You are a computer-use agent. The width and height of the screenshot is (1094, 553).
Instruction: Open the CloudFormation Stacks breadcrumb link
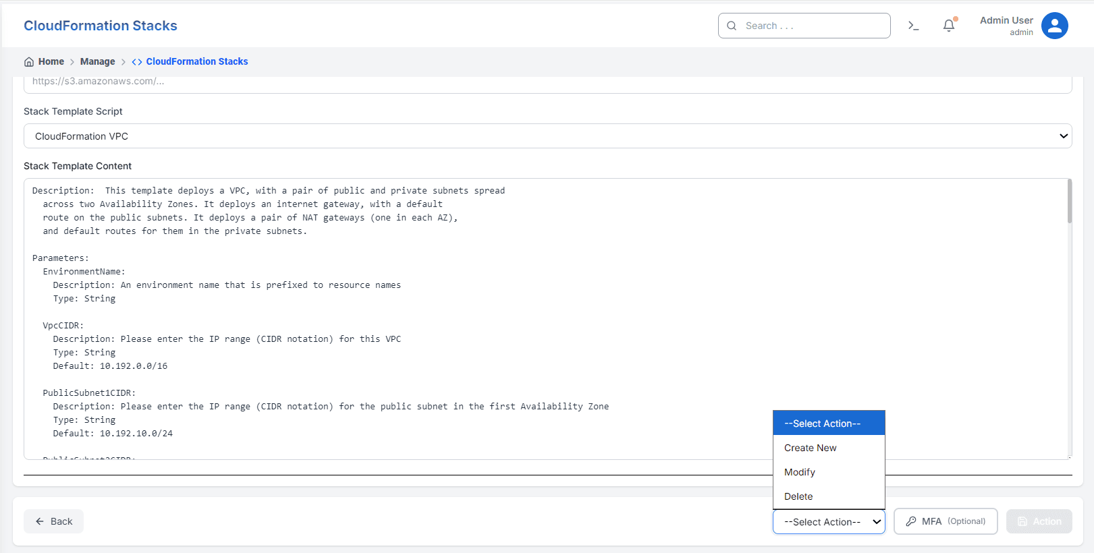coord(197,61)
